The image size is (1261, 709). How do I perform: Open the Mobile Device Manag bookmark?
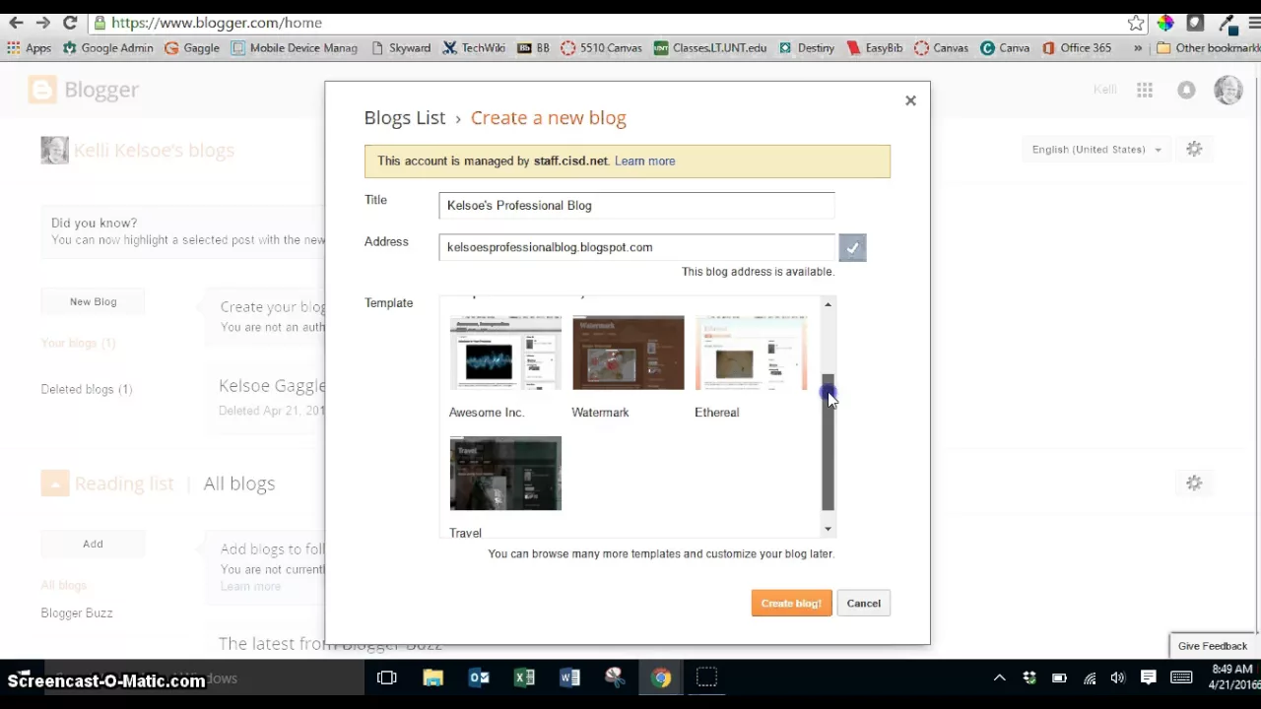295,47
